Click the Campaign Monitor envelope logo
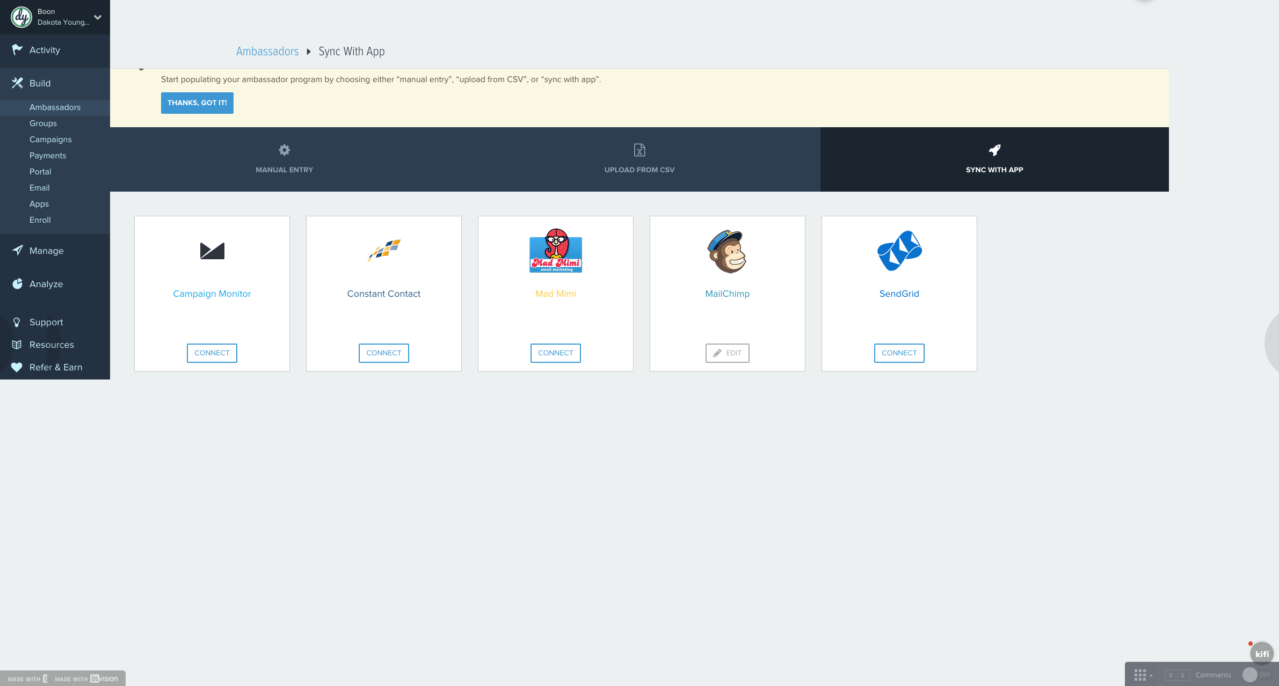This screenshot has width=1279, height=686. point(212,251)
